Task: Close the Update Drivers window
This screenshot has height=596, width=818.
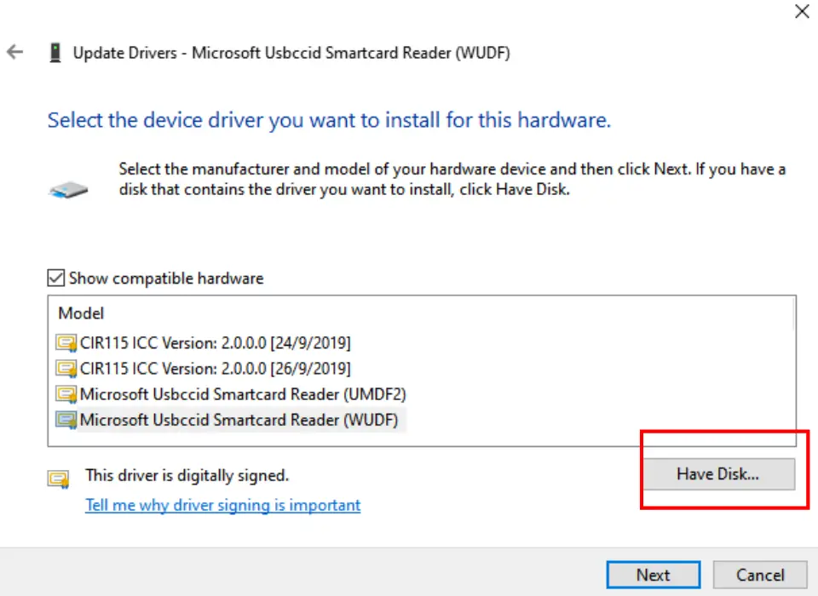Action: pyautogui.click(x=801, y=12)
